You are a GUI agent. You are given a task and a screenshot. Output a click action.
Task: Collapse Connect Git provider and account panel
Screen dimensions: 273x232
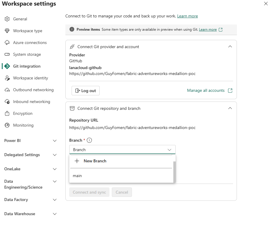click(x=230, y=47)
